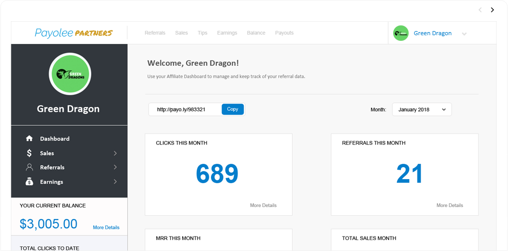This screenshot has height=251, width=508.
Task: Go to next slide arrow
Action: [x=492, y=10]
